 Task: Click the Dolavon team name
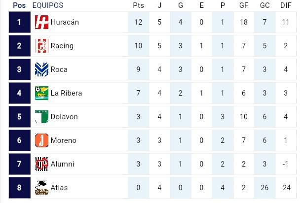click(64, 117)
